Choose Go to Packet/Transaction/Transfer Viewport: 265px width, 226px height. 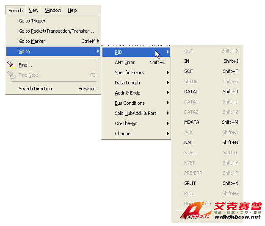click(x=56, y=31)
